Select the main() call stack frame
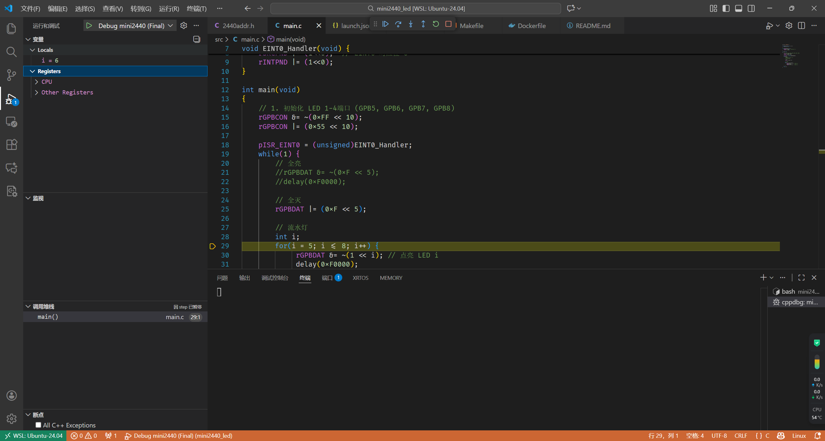The height and width of the screenshot is (441, 825). 48,317
